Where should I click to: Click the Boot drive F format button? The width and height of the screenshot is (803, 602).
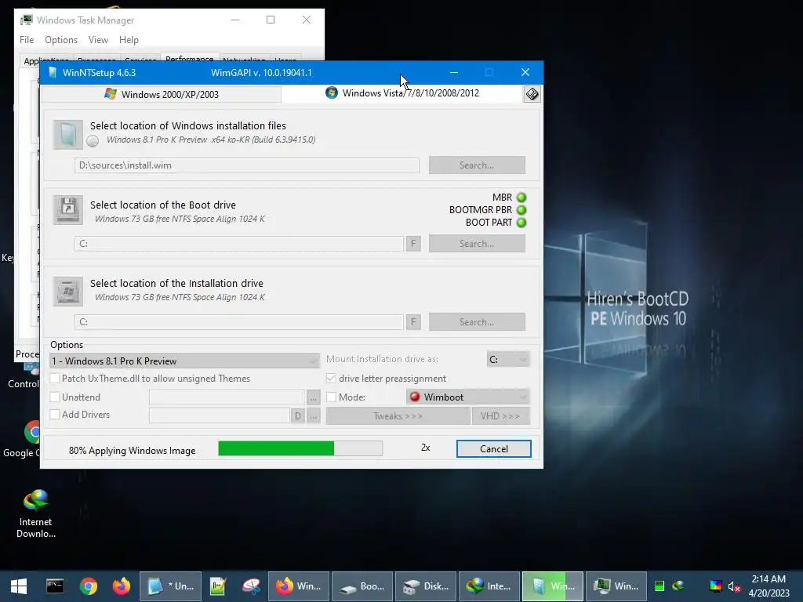click(x=413, y=244)
